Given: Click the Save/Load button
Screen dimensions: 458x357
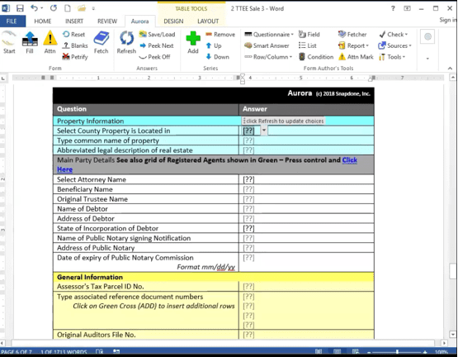Looking at the screenshot, I should 157,35.
